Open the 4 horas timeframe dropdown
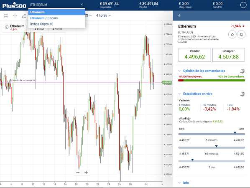 103,15
